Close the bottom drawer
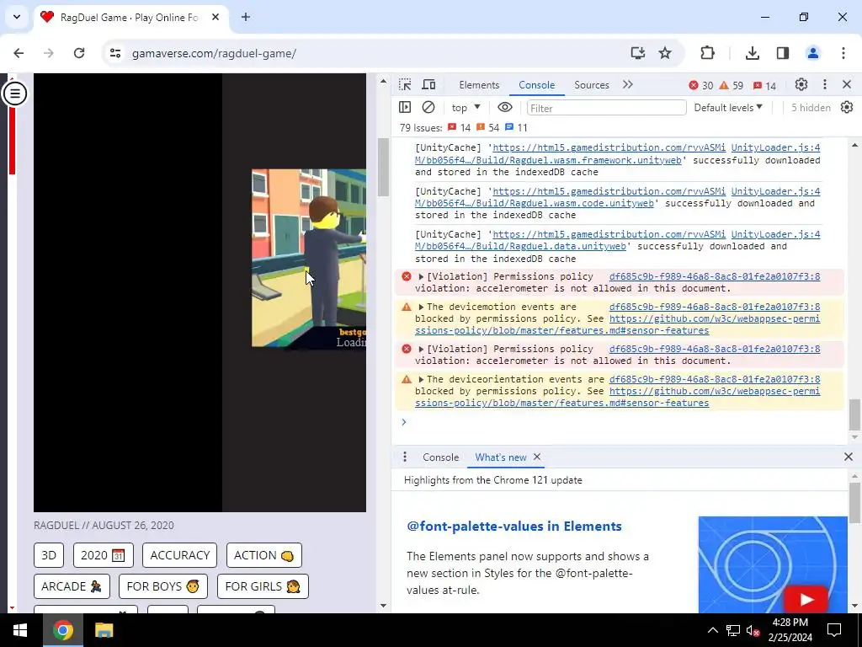This screenshot has height=647, width=862. tap(849, 457)
